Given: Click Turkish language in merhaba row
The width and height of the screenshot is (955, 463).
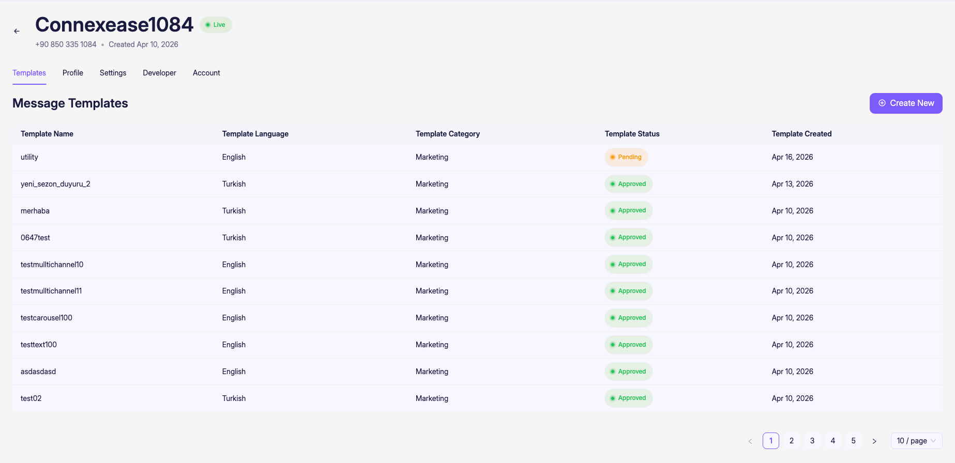Looking at the screenshot, I should pyautogui.click(x=234, y=211).
